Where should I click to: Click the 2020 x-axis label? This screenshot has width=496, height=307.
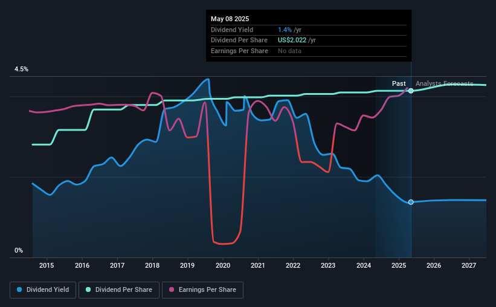pyautogui.click(x=223, y=265)
